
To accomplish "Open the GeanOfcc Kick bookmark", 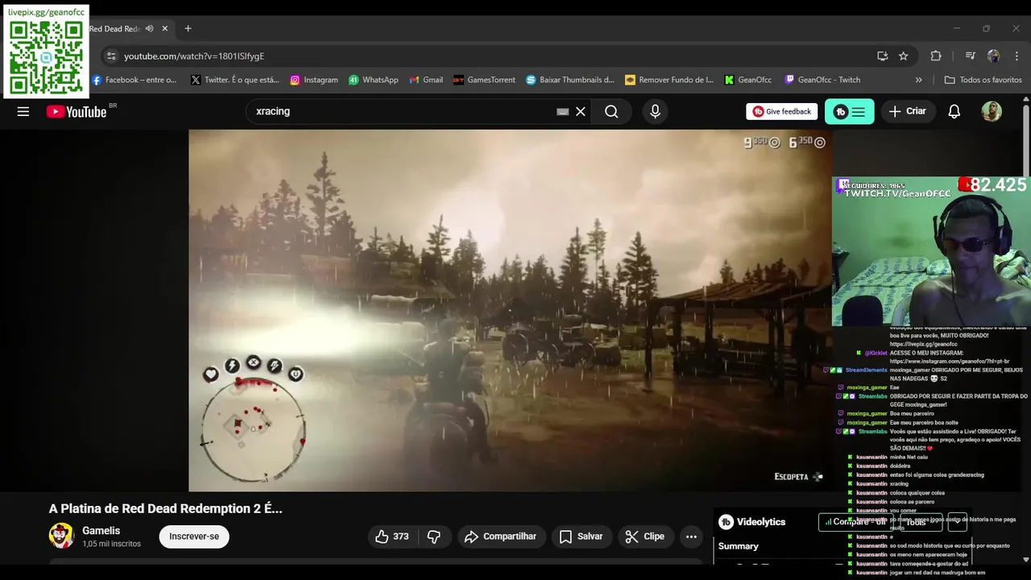I will (x=748, y=80).
